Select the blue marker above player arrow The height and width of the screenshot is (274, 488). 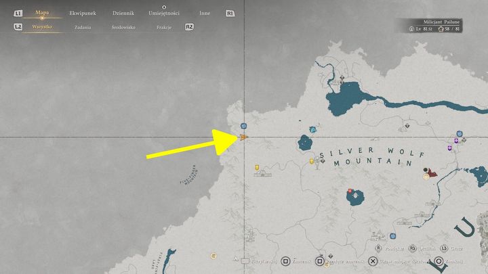pyautogui.click(x=243, y=127)
